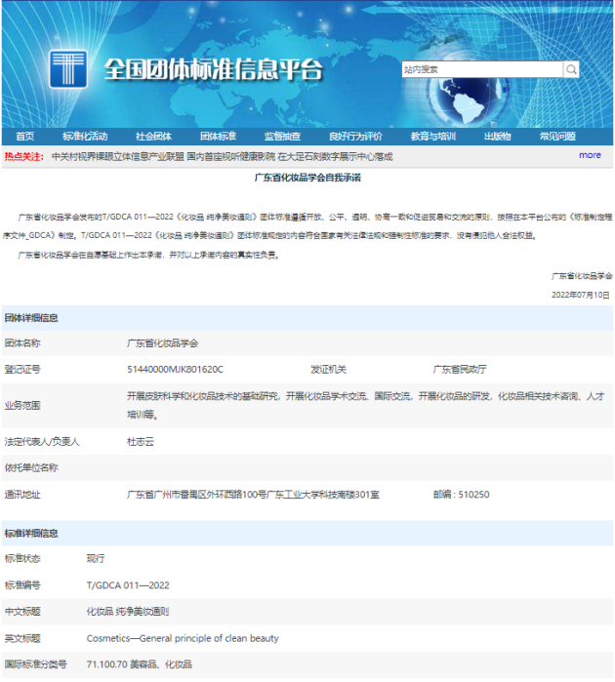Click the 标准详细信息 section header
The image size is (615, 682).
pyautogui.click(x=31, y=534)
